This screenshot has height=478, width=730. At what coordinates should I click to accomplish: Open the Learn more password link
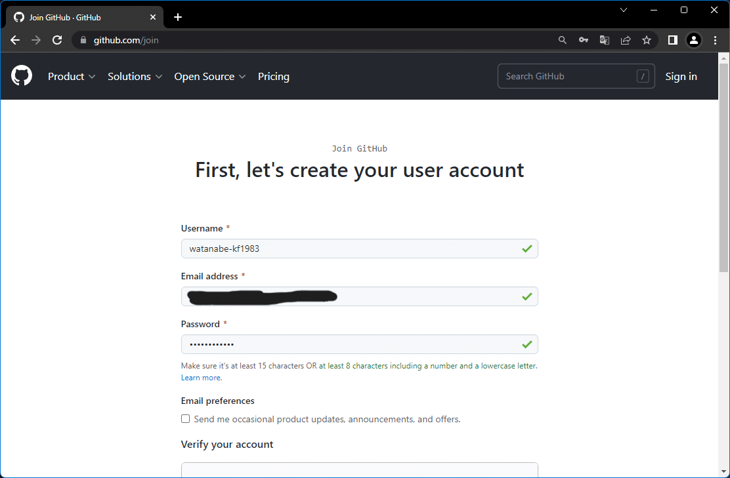(x=201, y=378)
